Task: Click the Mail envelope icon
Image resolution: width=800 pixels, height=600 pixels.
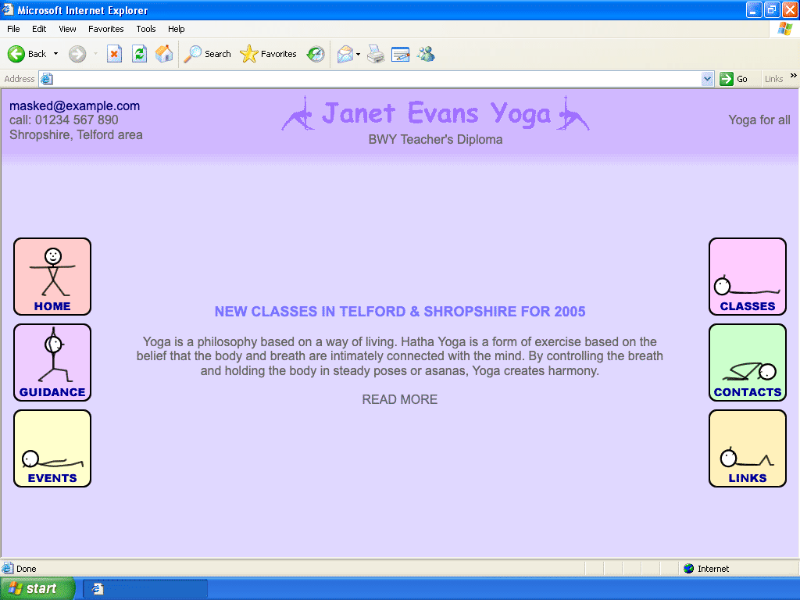Action: pyautogui.click(x=345, y=54)
